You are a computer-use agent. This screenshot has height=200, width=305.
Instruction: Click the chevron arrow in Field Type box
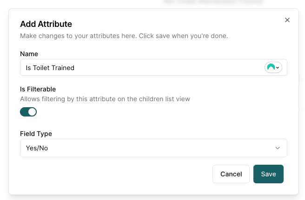(x=278, y=148)
